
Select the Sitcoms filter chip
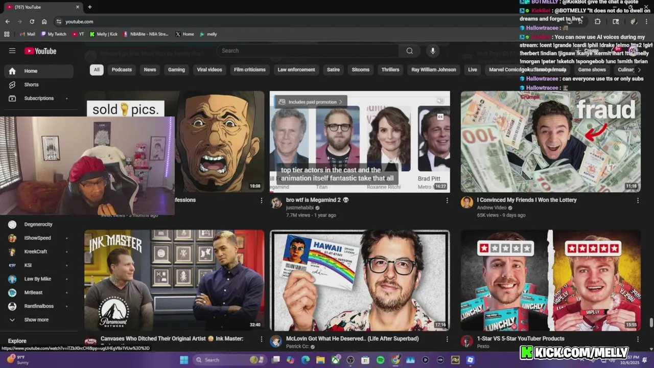click(361, 70)
